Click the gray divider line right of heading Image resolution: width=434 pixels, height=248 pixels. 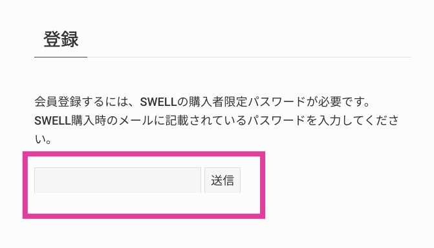coord(249,57)
